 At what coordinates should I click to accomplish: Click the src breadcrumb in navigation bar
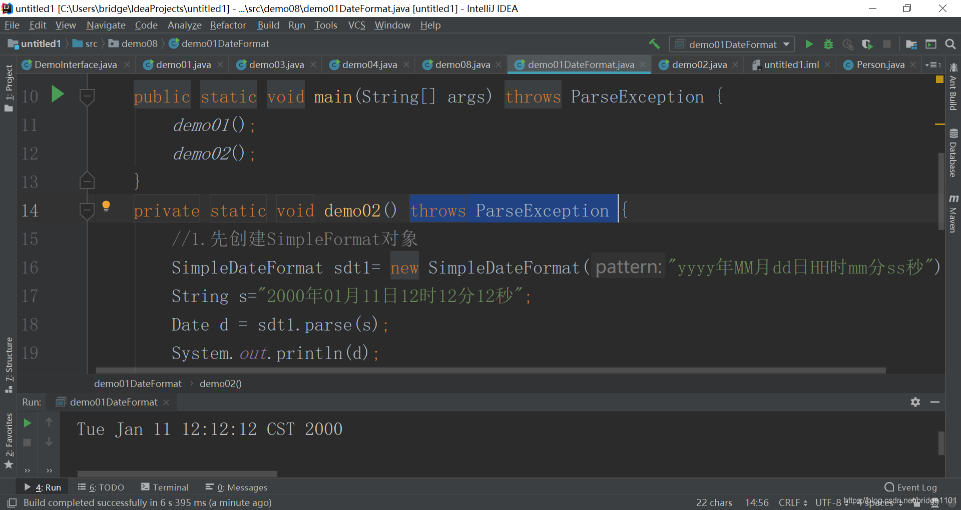click(86, 43)
